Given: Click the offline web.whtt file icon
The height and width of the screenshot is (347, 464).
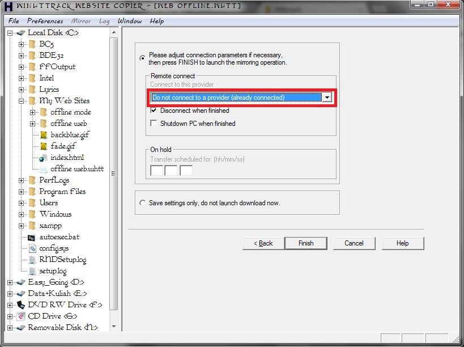Looking at the screenshot, I should (x=44, y=169).
